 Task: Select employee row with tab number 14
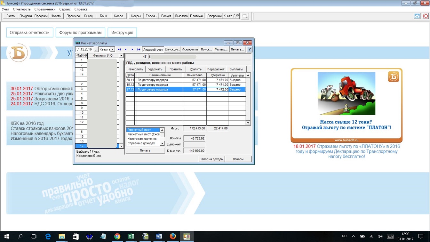[x=82, y=75]
